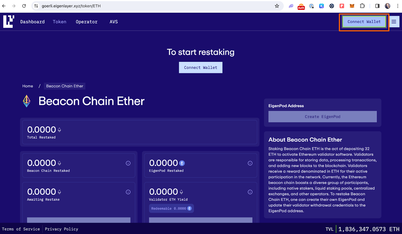Image resolution: width=402 pixels, height=234 pixels.
Task: Bookmark this page with the star icon
Action: coord(277,6)
